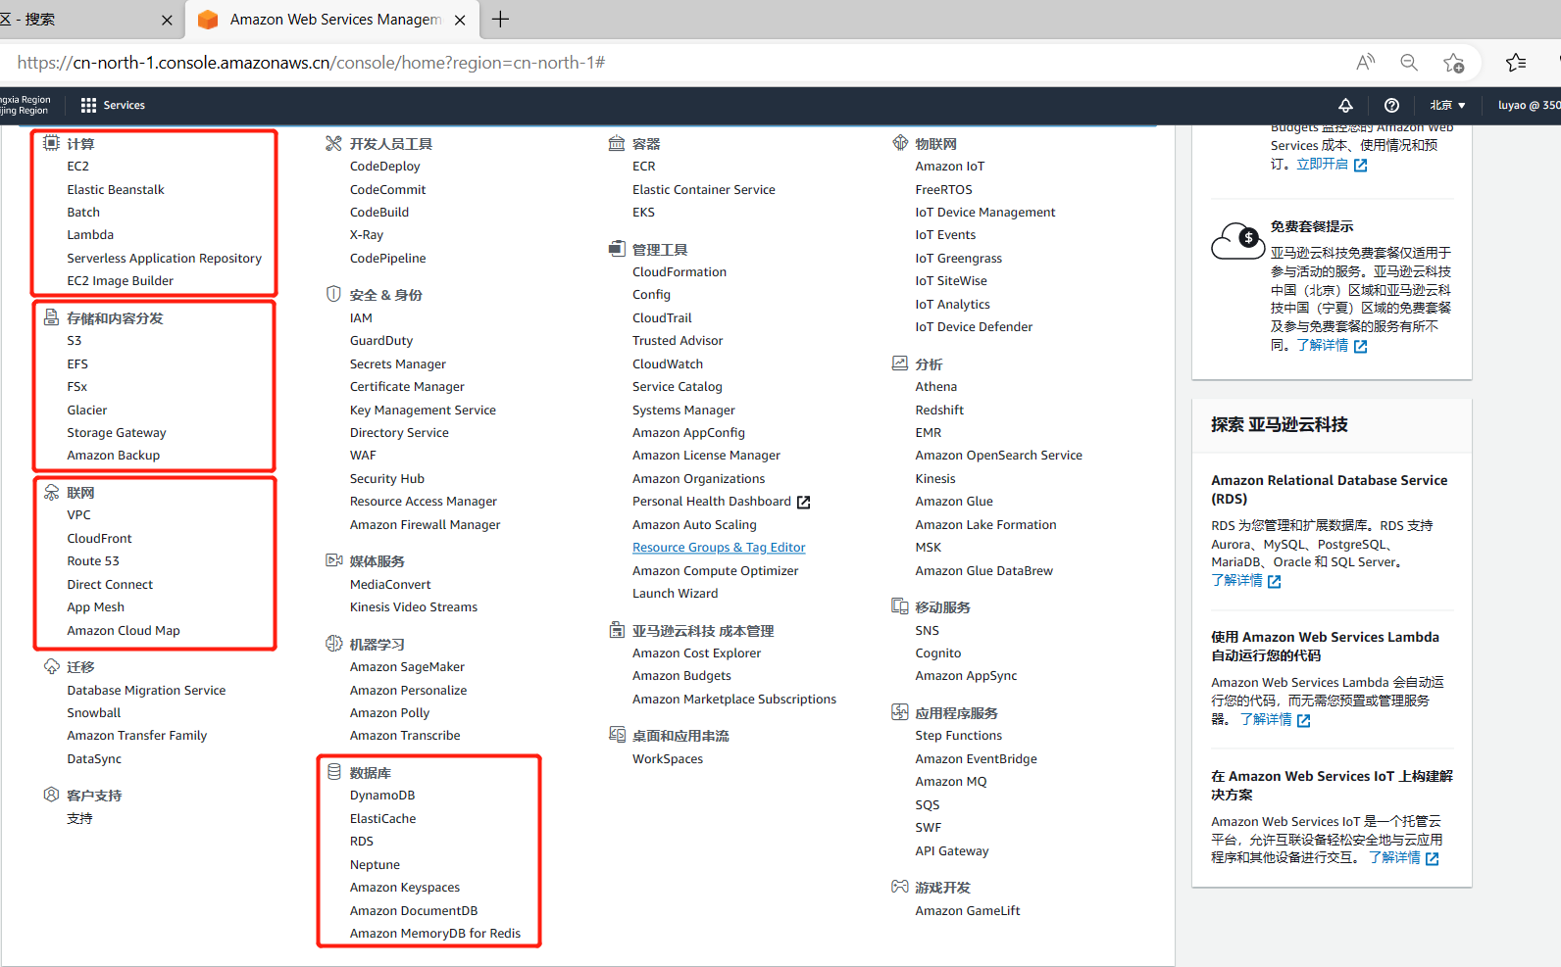Click the browser read aloud icon
Screen dimensions: 1561x967
pos(1365,63)
